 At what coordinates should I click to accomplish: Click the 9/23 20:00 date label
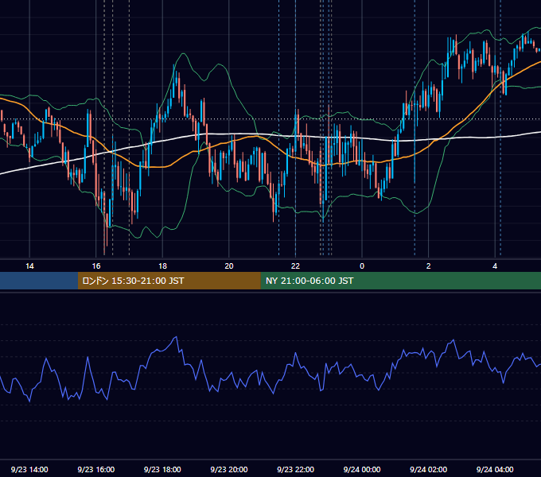pyautogui.click(x=229, y=469)
